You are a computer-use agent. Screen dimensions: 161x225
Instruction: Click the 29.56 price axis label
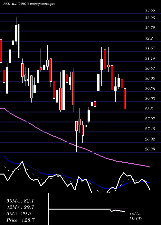tap(150, 89)
